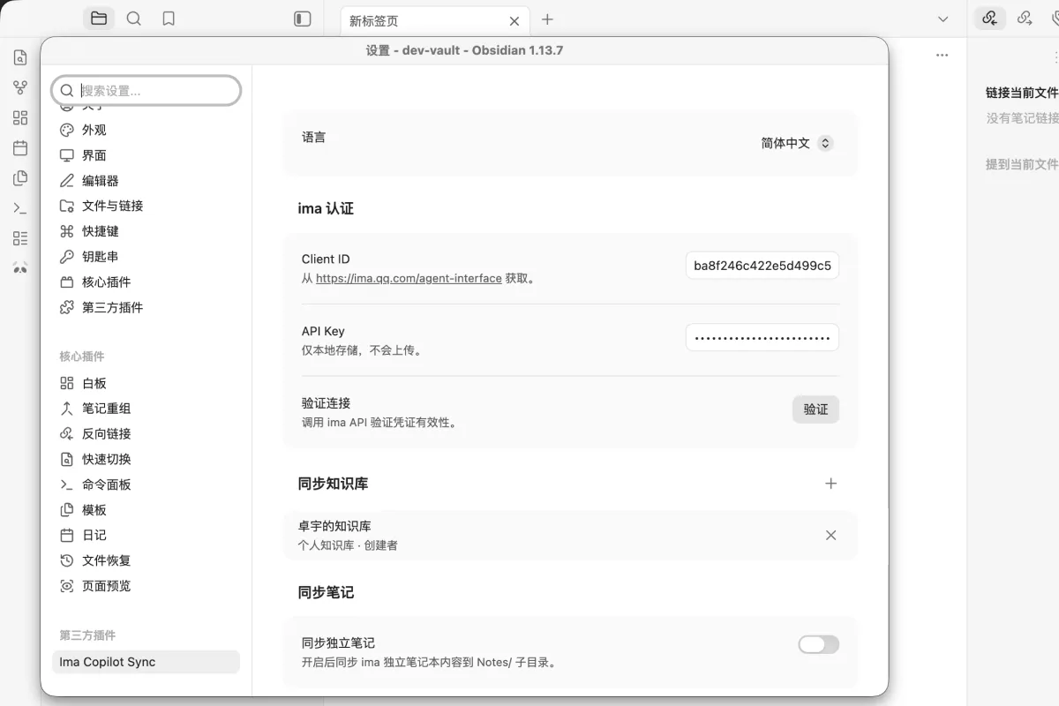The height and width of the screenshot is (706, 1059).
Task: Open outgoing links icon in right panel header
Action: pyautogui.click(x=1025, y=19)
